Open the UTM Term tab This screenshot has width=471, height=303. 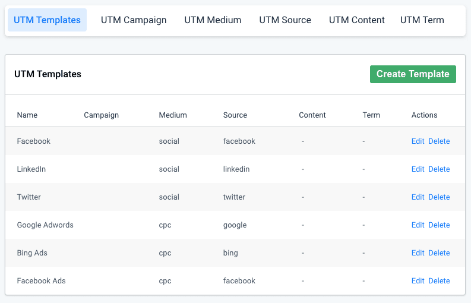pos(422,20)
